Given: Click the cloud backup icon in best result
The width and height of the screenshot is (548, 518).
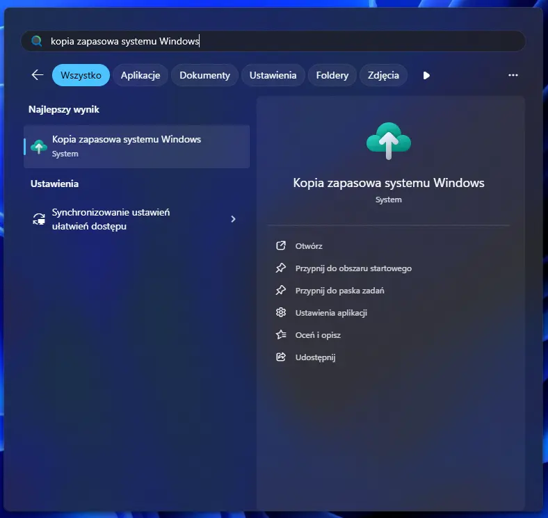Looking at the screenshot, I should (x=39, y=147).
